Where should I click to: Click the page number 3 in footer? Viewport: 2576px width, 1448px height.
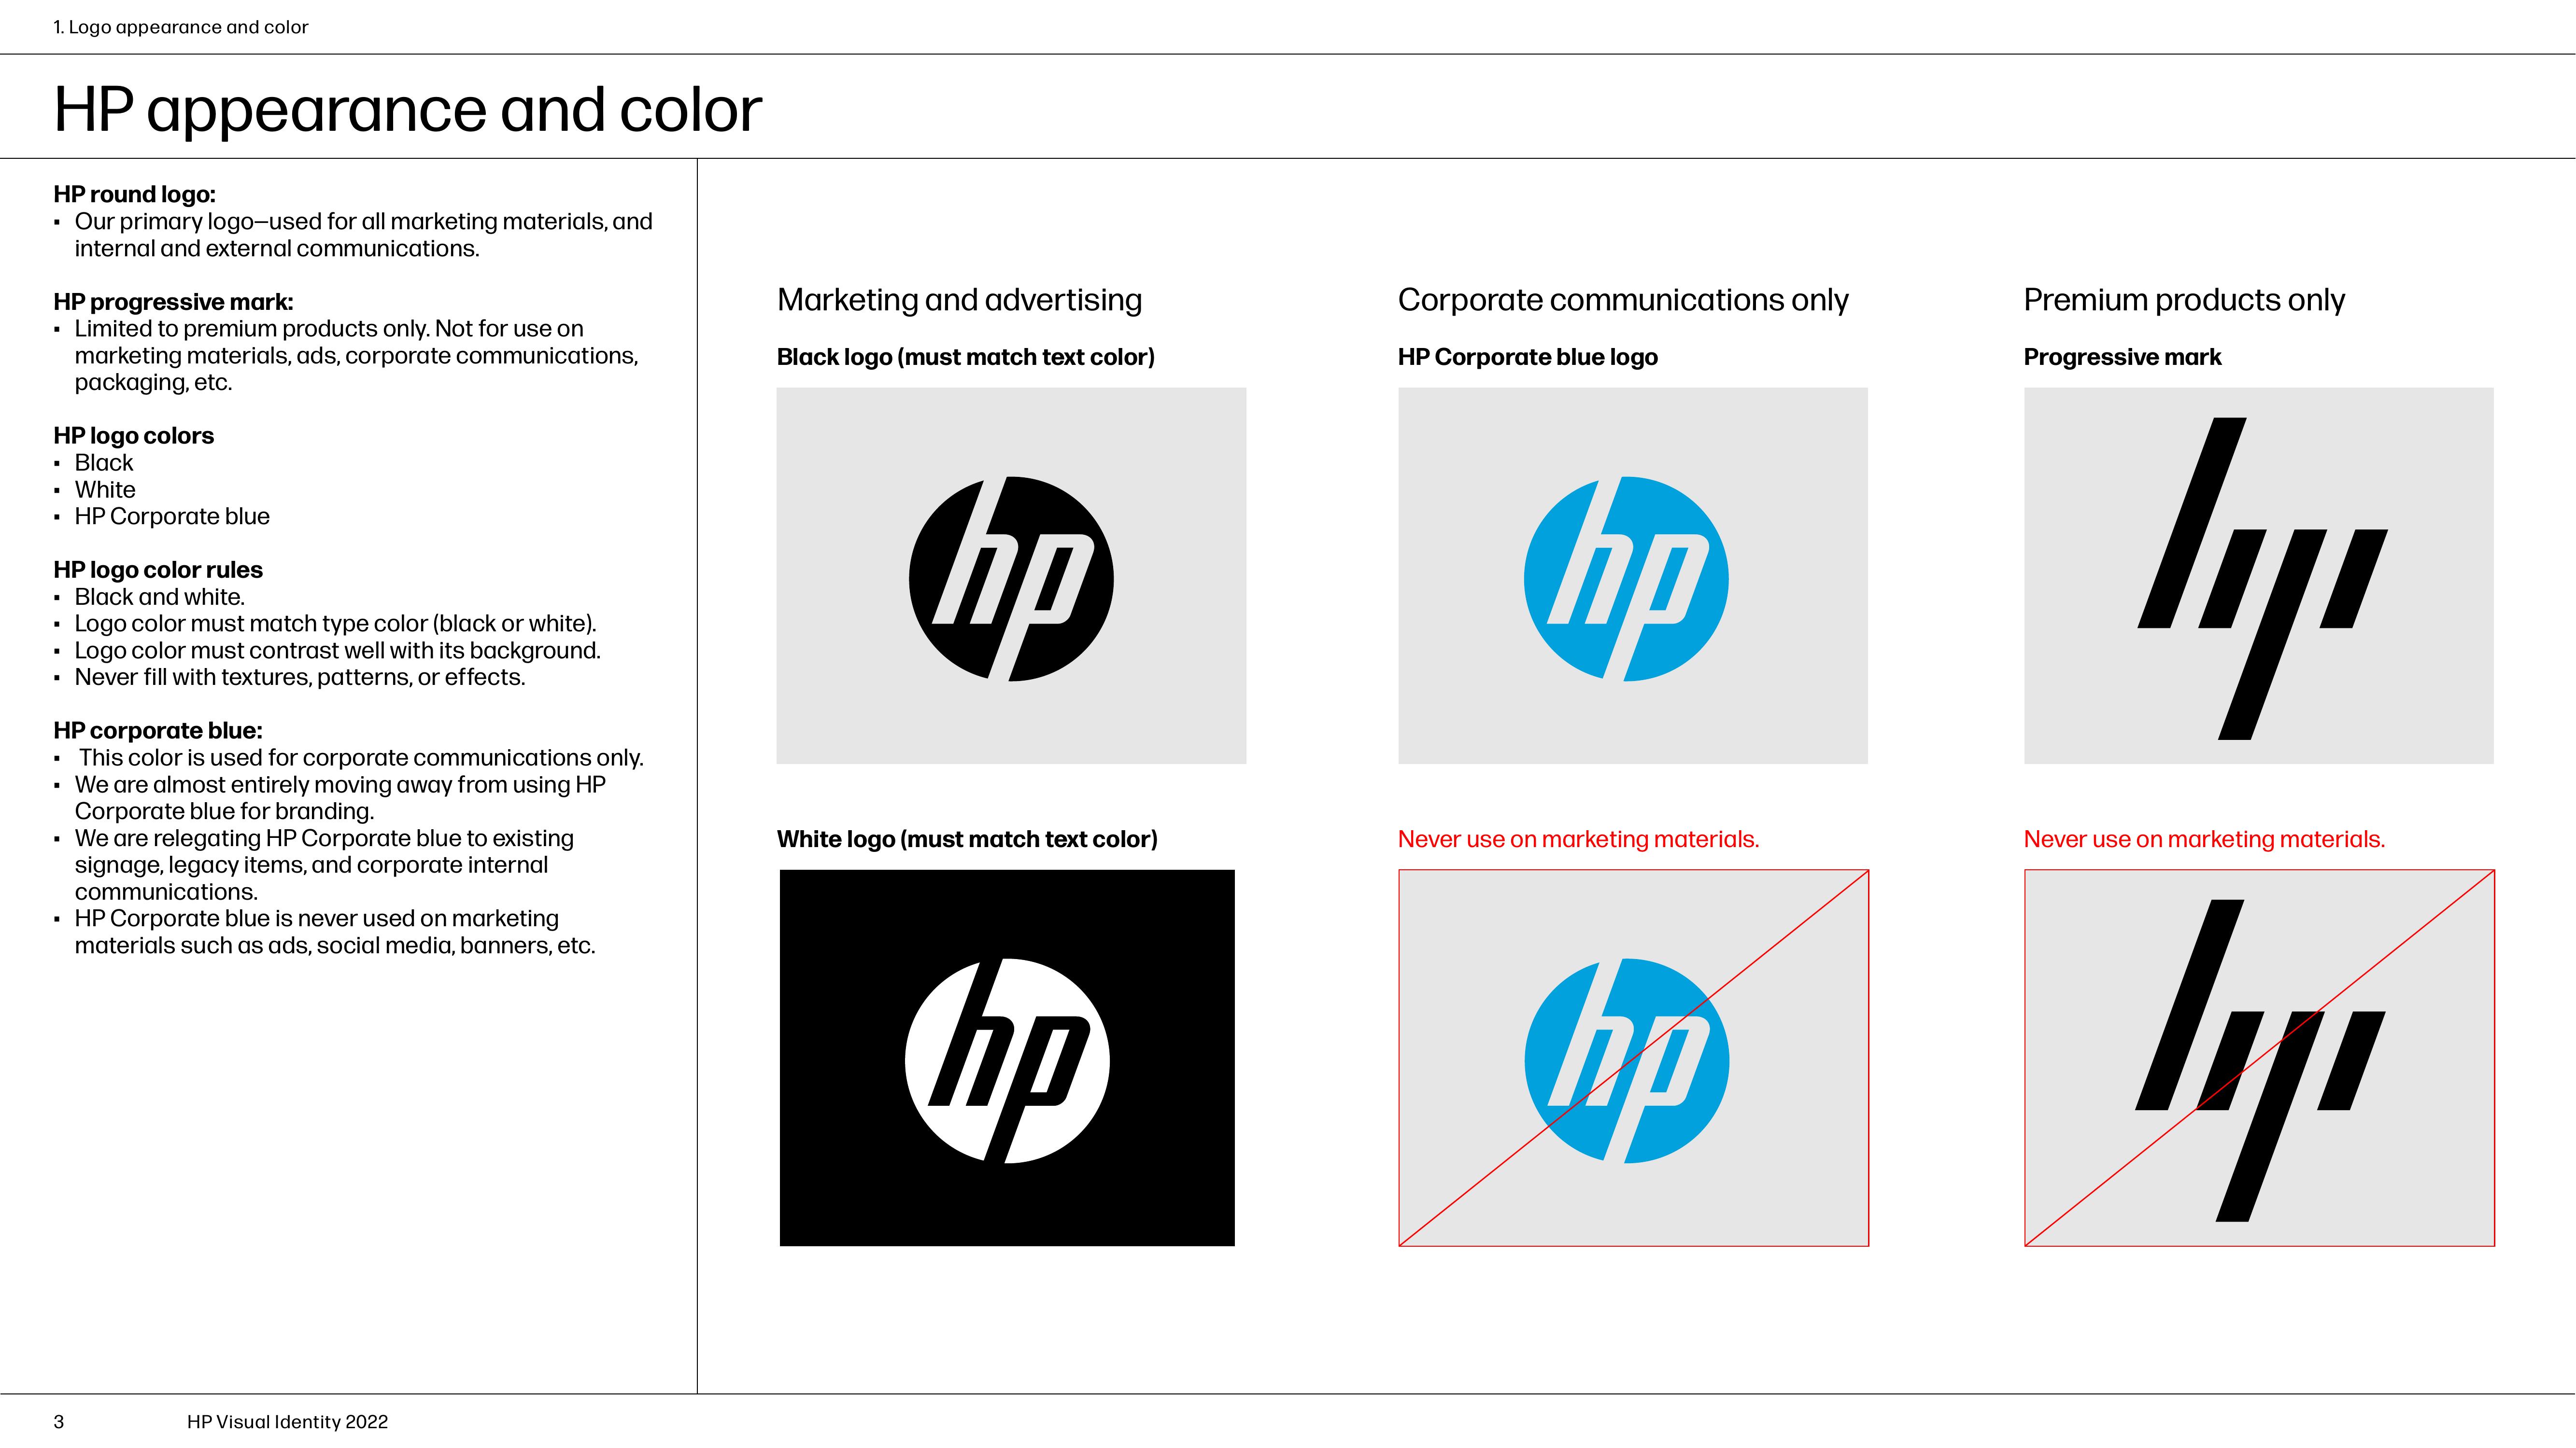point(59,1422)
